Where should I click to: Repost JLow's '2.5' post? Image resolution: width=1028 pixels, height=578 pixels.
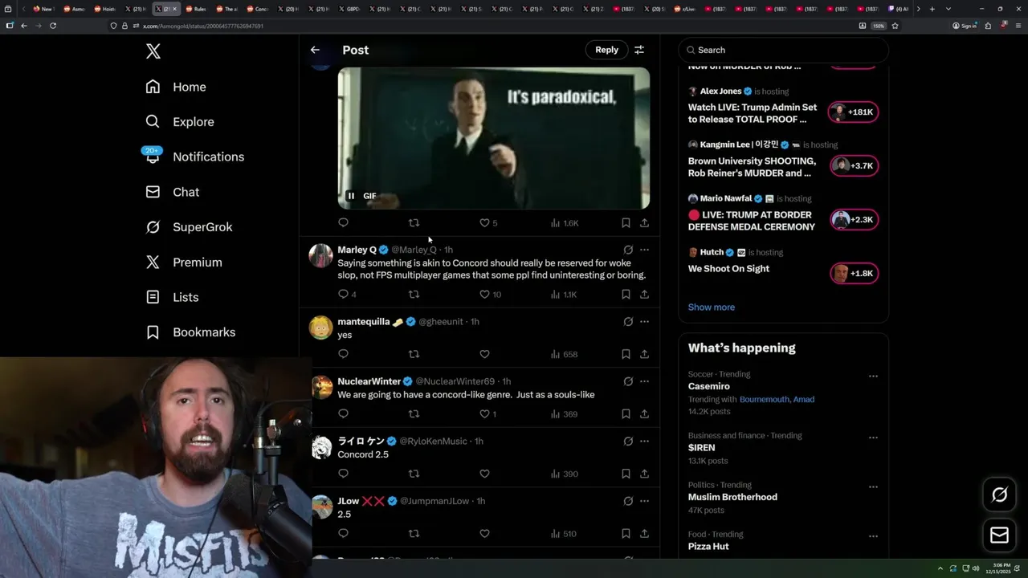[x=414, y=533]
